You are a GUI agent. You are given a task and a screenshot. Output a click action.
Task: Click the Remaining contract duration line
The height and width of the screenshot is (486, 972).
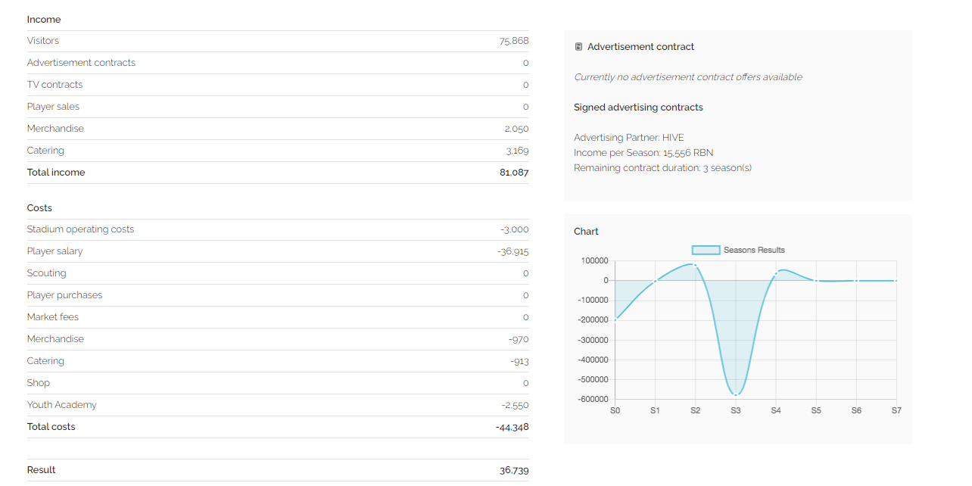click(662, 168)
